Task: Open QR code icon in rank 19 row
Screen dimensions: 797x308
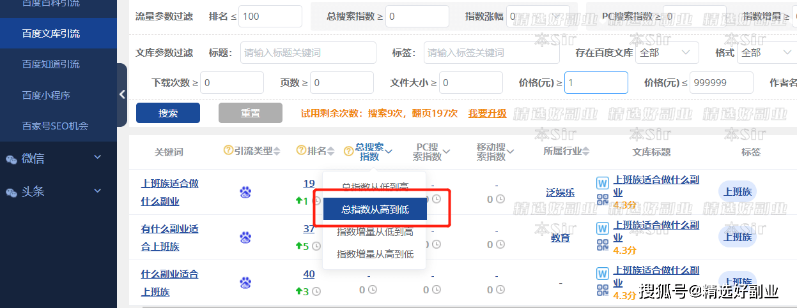Action: (603, 200)
